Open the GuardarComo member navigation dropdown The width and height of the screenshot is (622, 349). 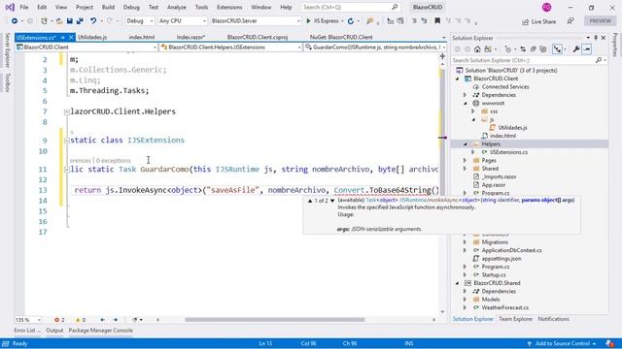[375, 48]
